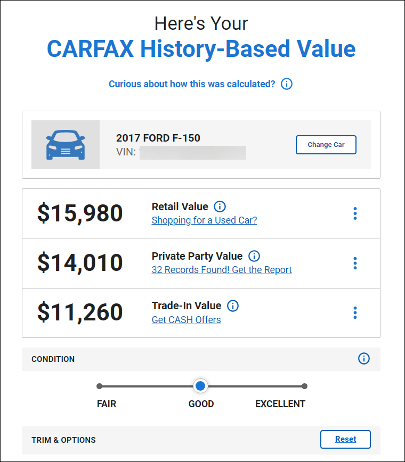Viewport: 405px width, 462px height.
Task: Click 'Get CASH Offers' link
Action: (x=186, y=320)
